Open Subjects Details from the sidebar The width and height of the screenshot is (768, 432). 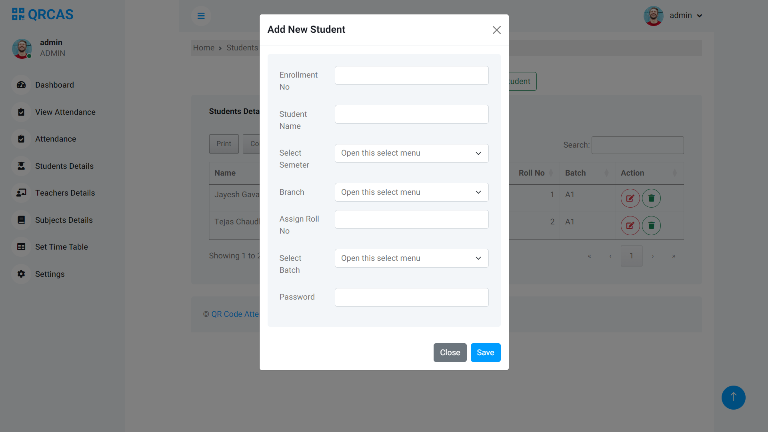point(64,220)
